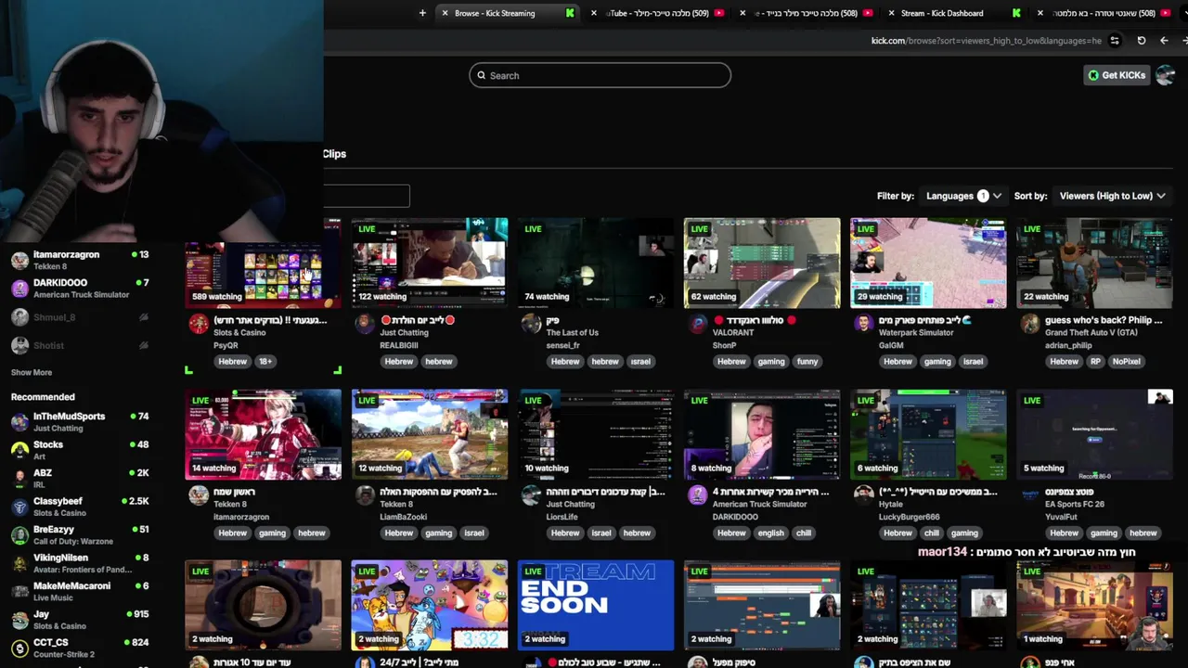Click PsyQR streamer avatar
This screenshot has width=1188, height=668.
(199, 323)
